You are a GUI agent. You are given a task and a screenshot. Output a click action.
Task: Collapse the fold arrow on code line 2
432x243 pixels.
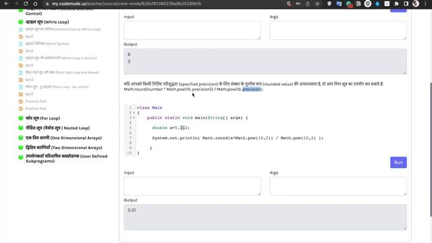coord(134,113)
